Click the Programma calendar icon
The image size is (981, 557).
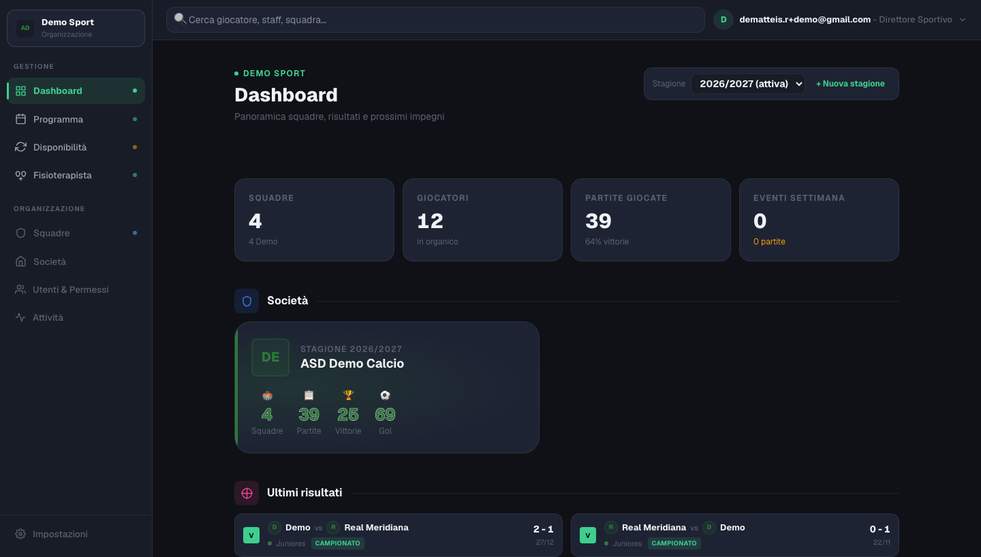pyautogui.click(x=20, y=119)
